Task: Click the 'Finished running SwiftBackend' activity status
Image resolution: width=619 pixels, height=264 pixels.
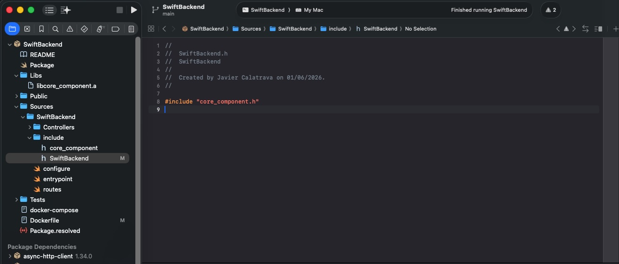Action: point(489,10)
